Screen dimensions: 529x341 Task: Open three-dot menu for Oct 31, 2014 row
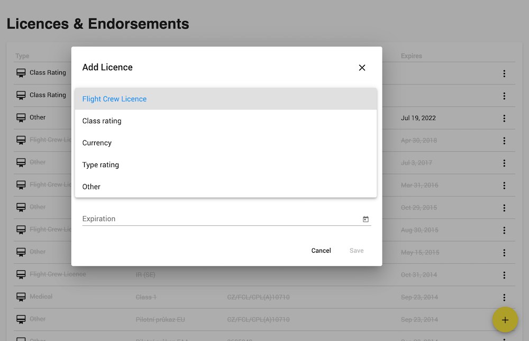coord(504,275)
